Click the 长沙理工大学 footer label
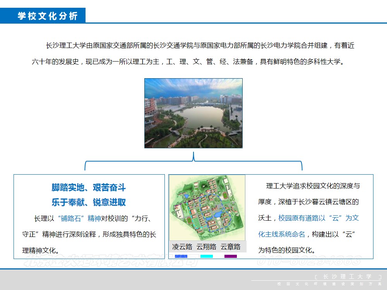Image resolution: width=387 pixels, height=290 pixels. [347, 276]
